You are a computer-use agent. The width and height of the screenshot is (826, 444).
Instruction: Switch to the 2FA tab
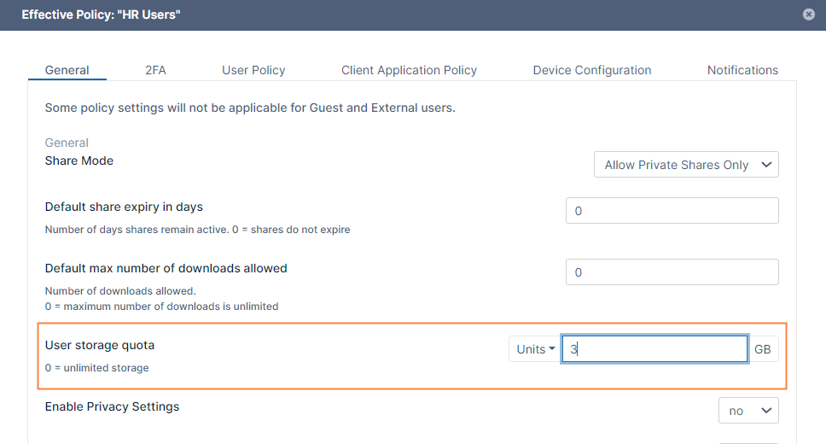155,70
